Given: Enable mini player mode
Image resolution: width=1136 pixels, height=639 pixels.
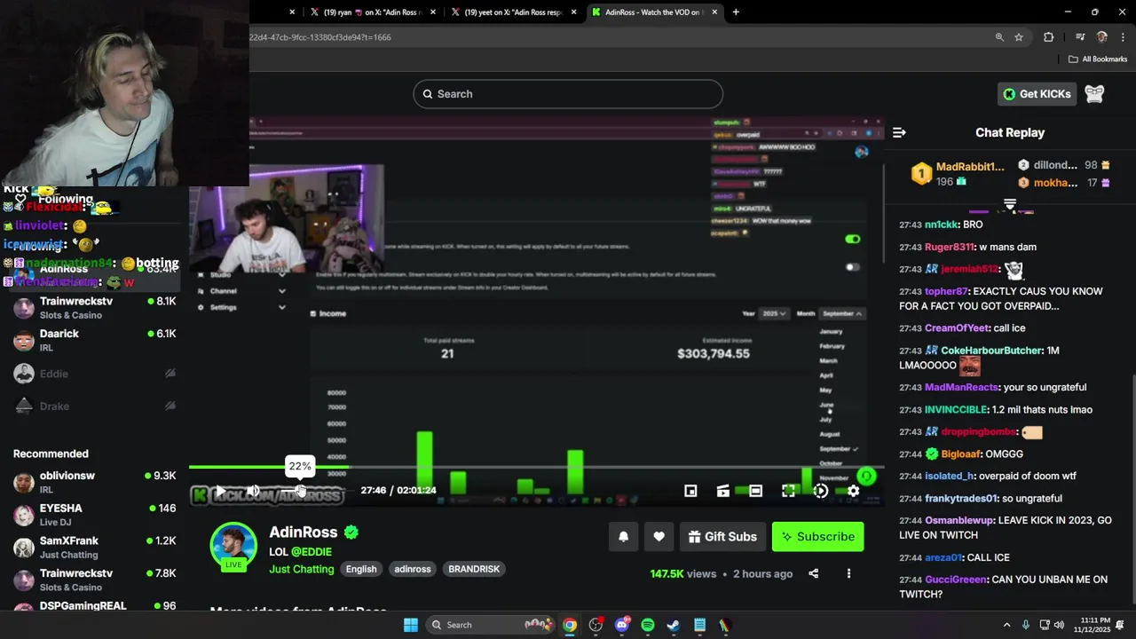Looking at the screenshot, I should point(690,491).
